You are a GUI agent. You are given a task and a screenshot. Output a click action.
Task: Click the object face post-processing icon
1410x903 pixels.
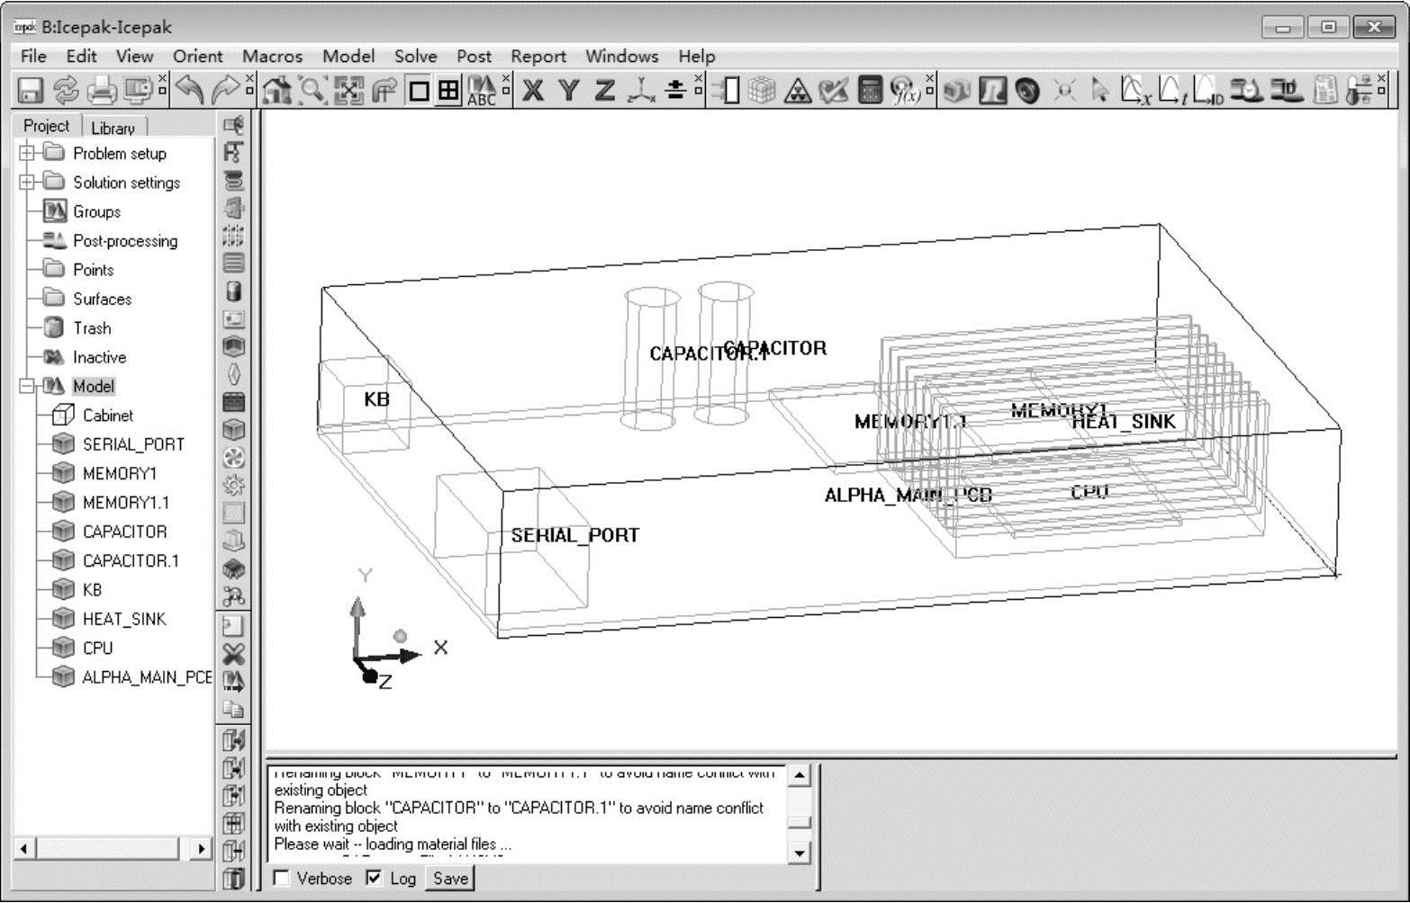(x=957, y=90)
